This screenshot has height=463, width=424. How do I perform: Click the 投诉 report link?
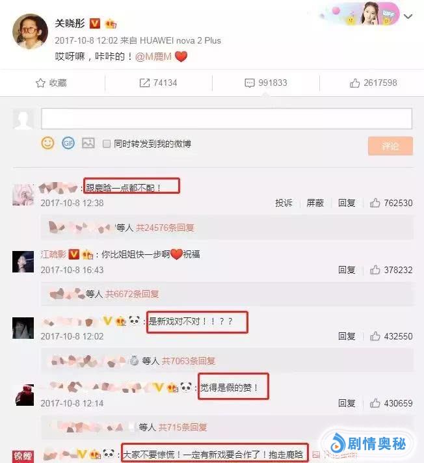coord(284,203)
